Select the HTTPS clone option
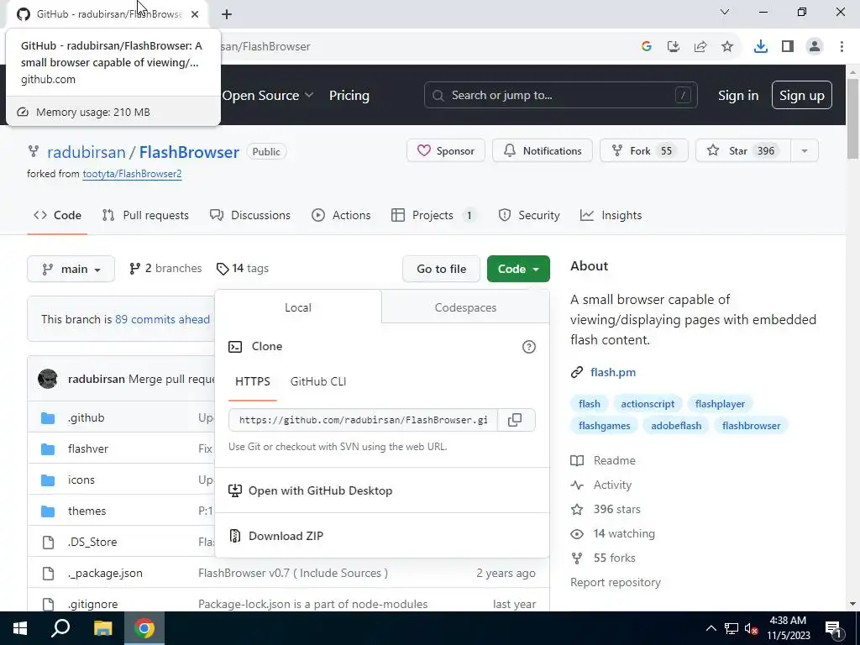This screenshot has height=645, width=860. (x=252, y=382)
